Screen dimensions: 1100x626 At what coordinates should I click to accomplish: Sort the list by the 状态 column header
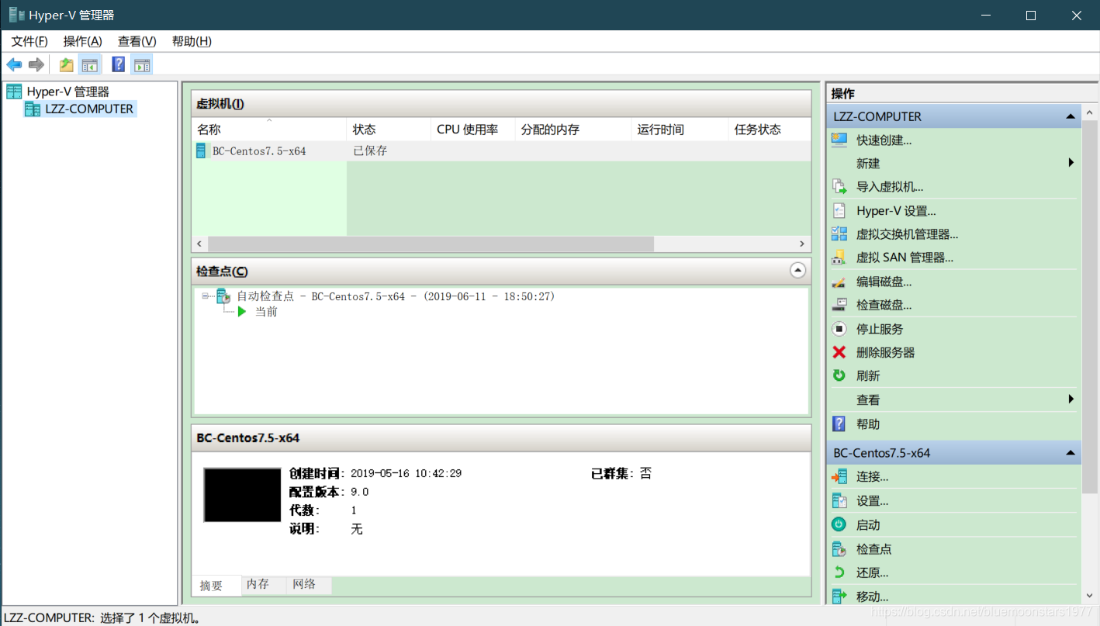[389, 130]
